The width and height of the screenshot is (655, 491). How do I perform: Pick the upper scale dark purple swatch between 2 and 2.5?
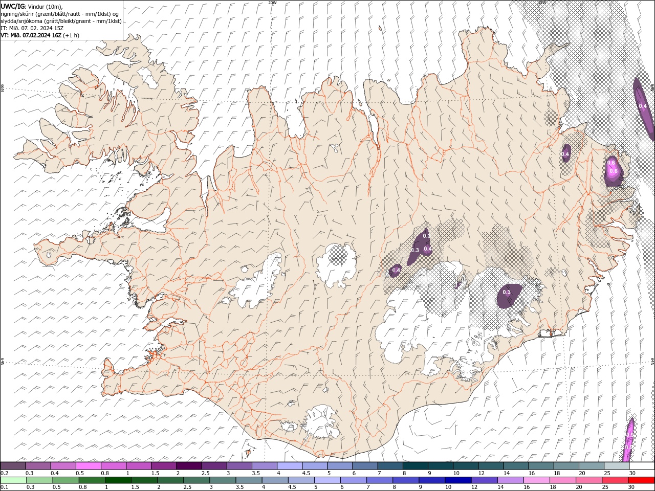pyautogui.click(x=189, y=466)
